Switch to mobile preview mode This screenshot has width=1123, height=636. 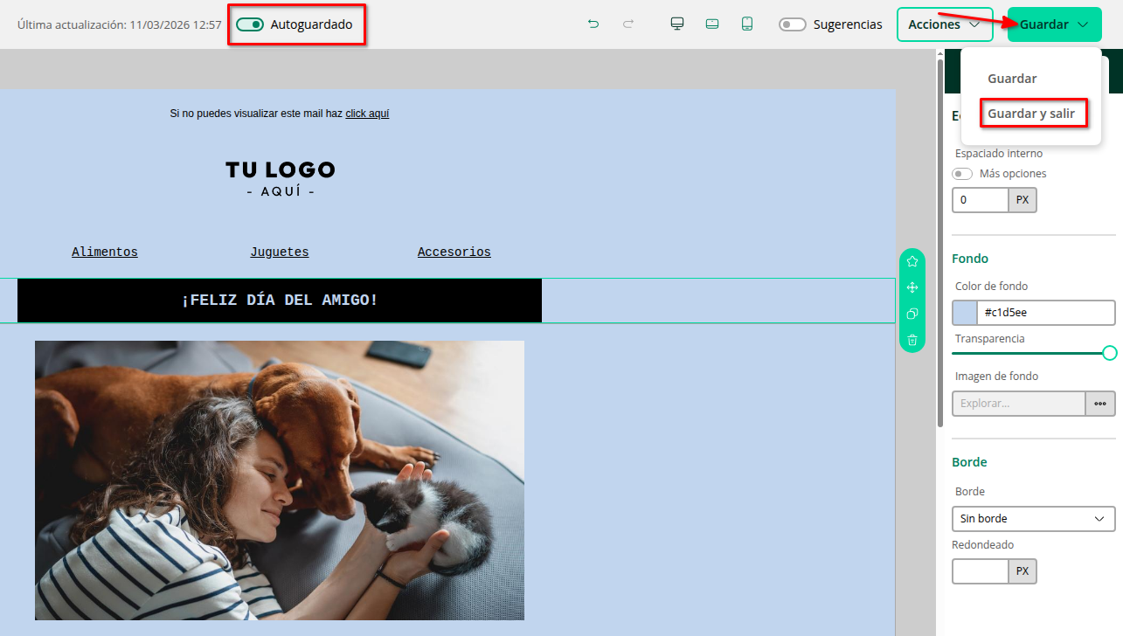(x=746, y=24)
